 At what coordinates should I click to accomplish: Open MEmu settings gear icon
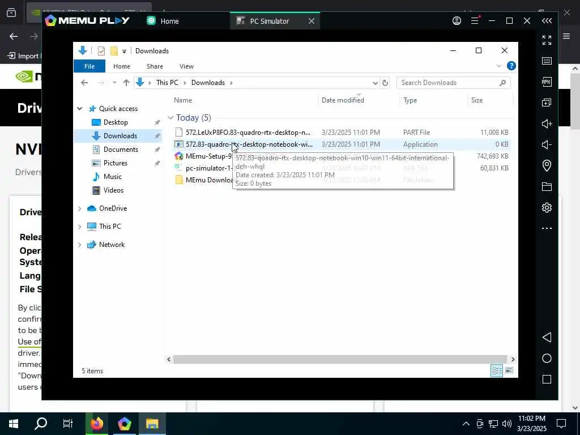click(x=547, y=207)
